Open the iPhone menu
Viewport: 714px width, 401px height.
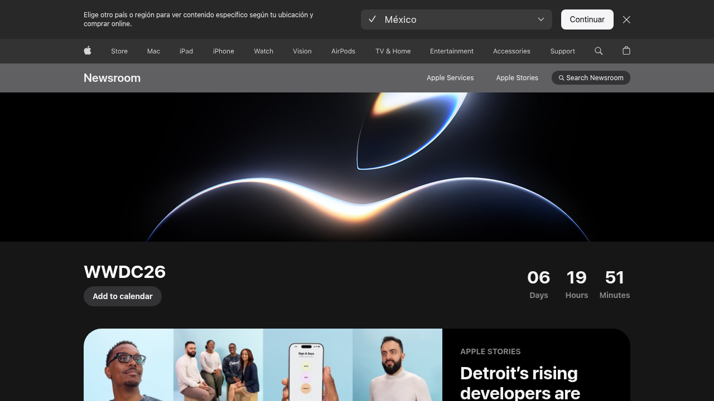tap(224, 51)
